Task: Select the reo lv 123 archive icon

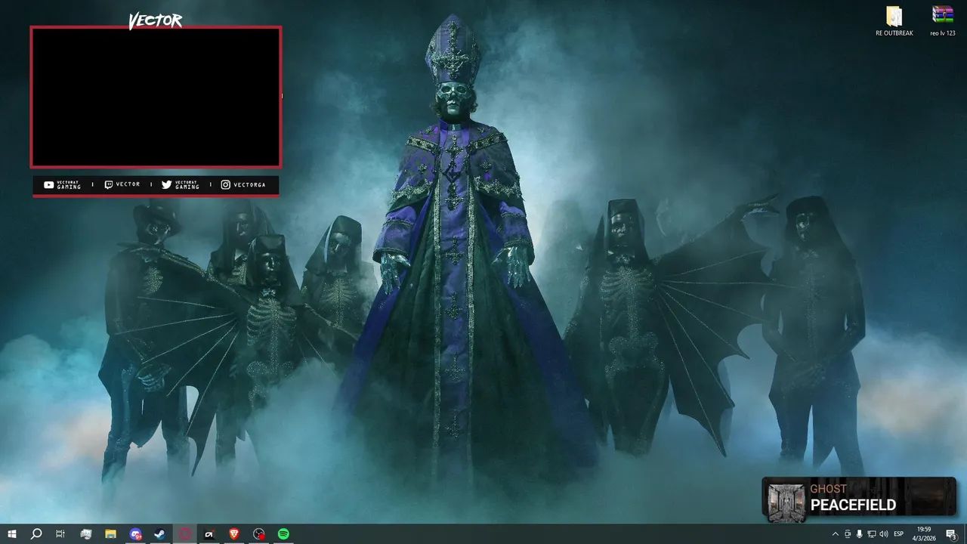Action: pyautogui.click(x=943, y=21)
